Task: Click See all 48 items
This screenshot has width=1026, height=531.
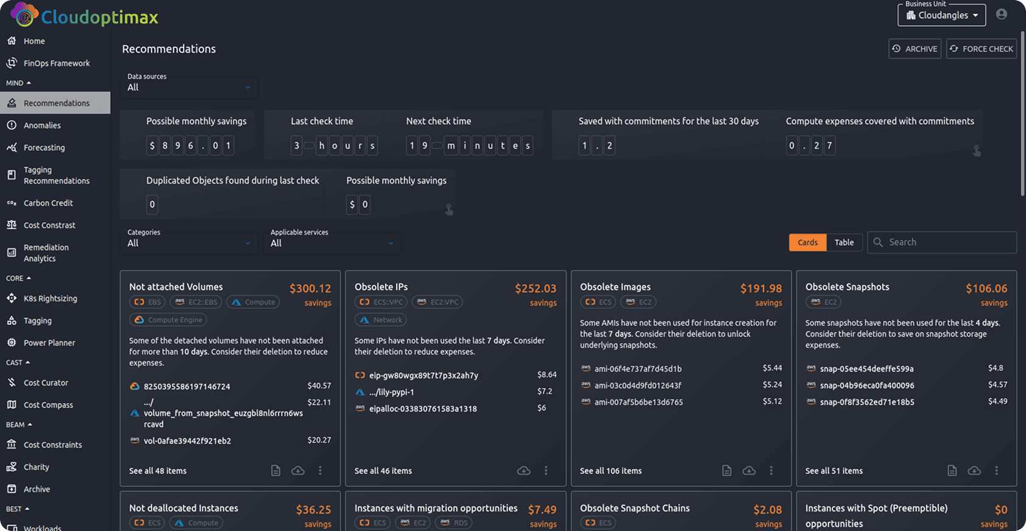Action: 158,471
